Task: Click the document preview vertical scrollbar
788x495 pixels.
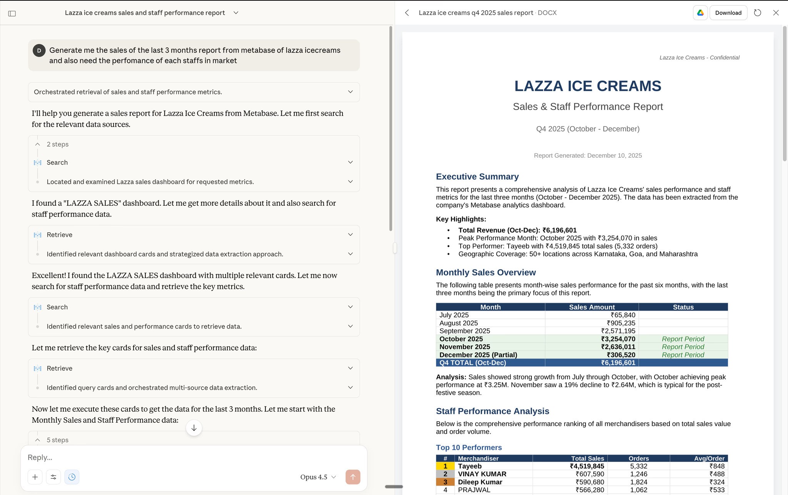Action: (x=785, y=93)
